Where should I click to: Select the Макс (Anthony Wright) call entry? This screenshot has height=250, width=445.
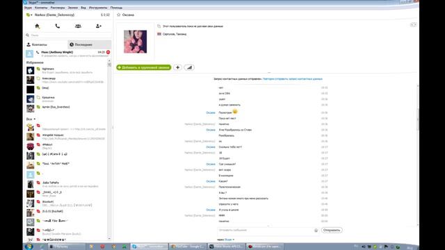(68, 54)
